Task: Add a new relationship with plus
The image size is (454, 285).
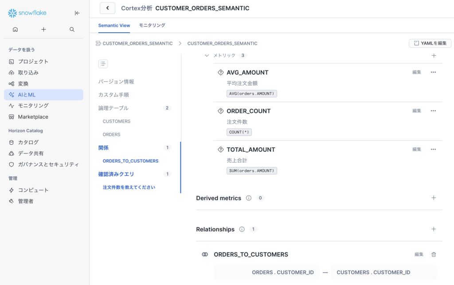Action: (434, 229)
